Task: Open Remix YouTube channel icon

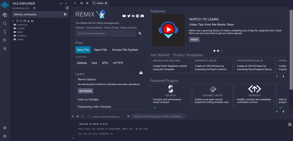Action: tap(124, 16)
